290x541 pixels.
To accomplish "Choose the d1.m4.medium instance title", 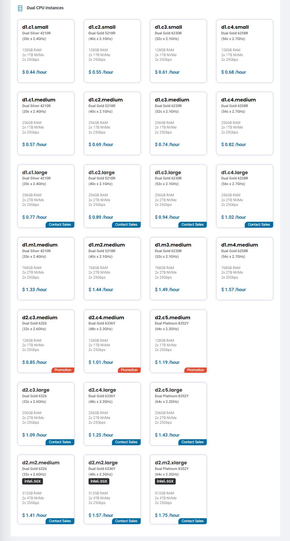I will point(239,245).
